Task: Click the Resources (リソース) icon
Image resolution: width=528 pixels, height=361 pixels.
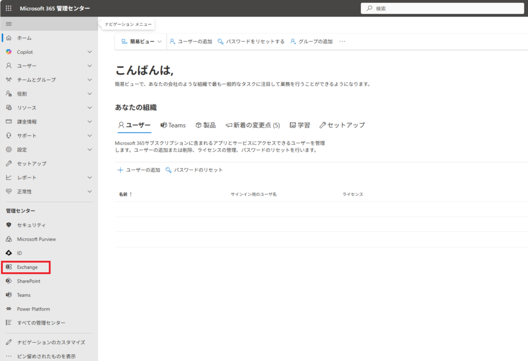Action: [9, 108]
